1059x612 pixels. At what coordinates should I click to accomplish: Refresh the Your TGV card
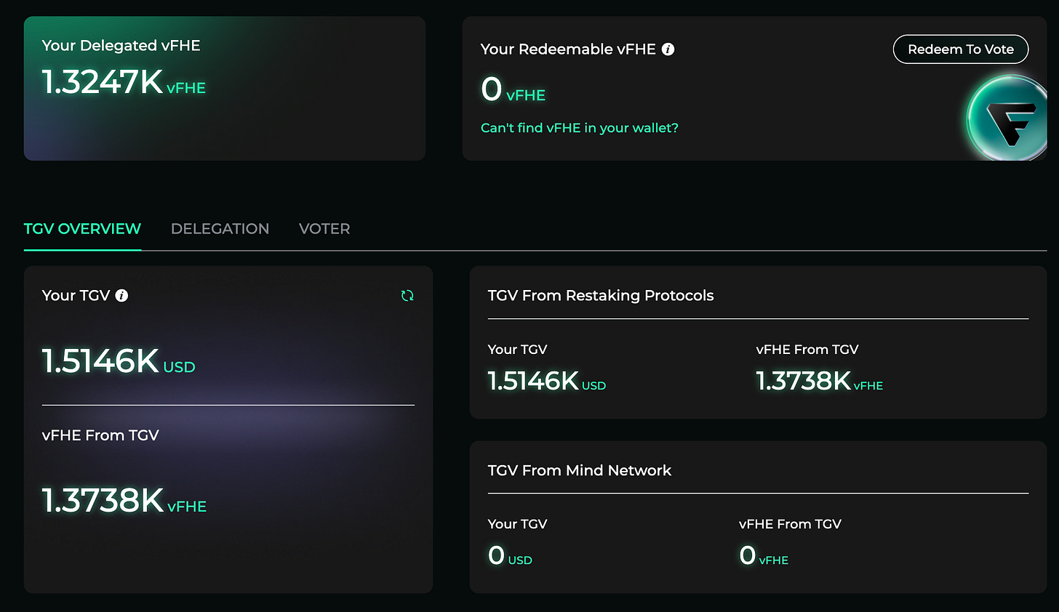[407, 296]
